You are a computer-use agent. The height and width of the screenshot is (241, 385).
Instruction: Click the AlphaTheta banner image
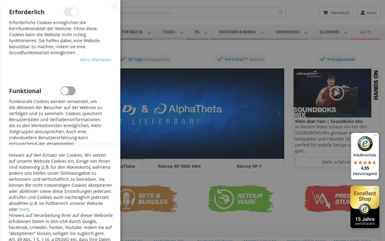202,113
